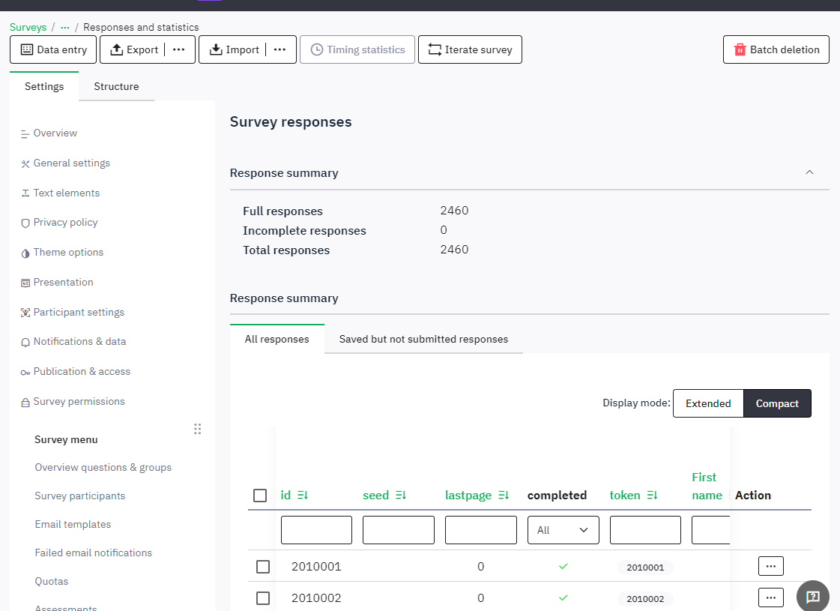Collapse the Response summary section

[809, 172]
